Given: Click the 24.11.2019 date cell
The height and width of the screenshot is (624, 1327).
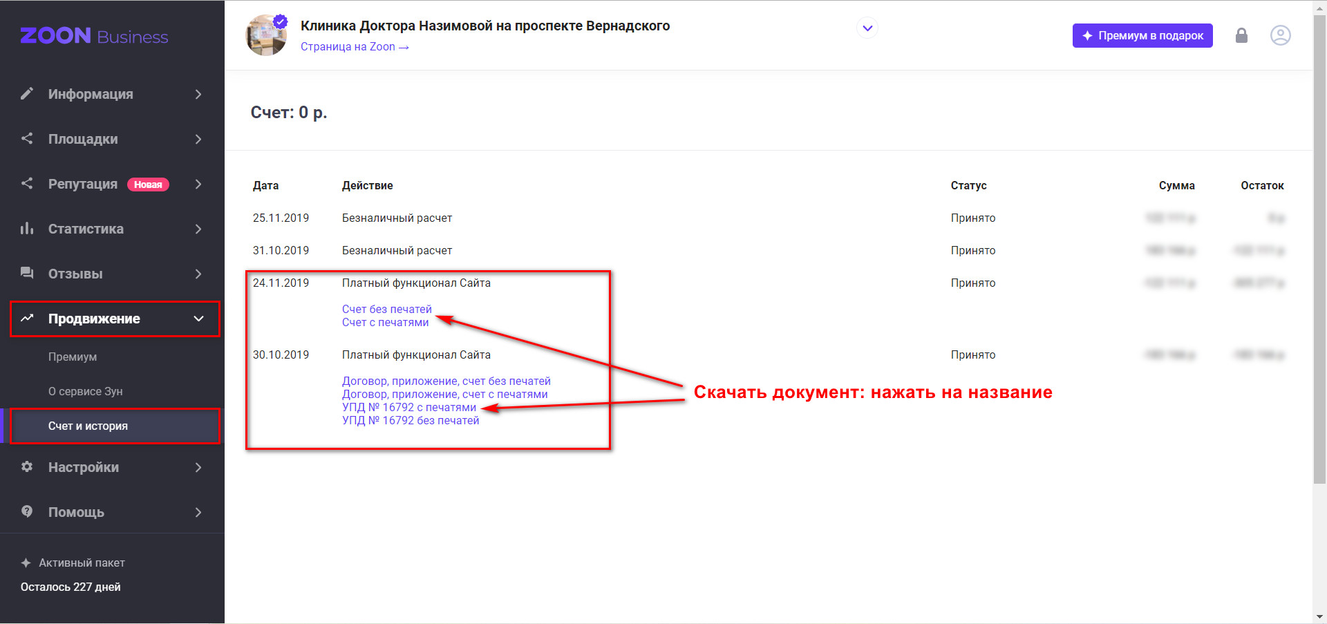Looking at the screenshot, I should coord(281,283).
